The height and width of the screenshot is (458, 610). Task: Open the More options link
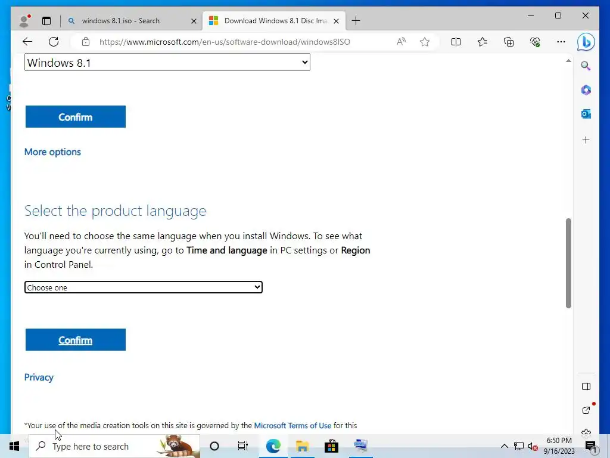point(52,152)
